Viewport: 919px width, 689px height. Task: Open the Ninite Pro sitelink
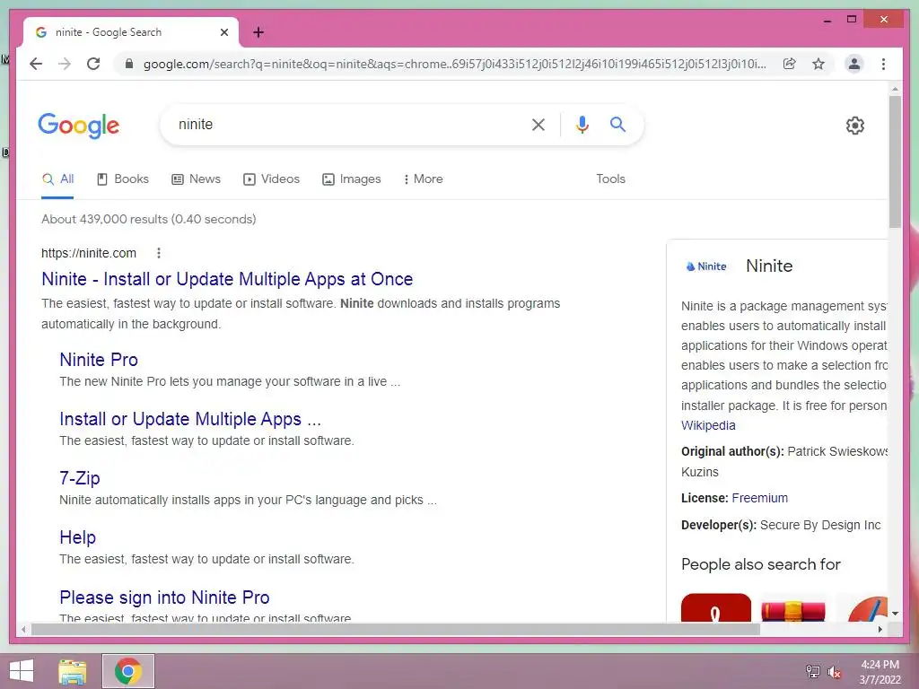pyautogui.click(x=99, y=360)
